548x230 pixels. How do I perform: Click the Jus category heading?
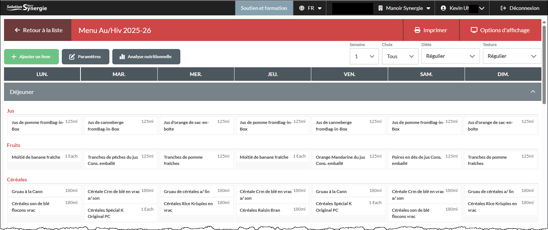[x=11, y=111]
